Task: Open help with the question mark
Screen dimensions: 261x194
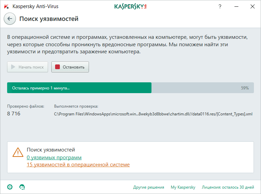Action: [220, 6]
